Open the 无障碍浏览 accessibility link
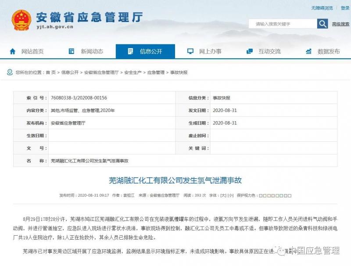This screenshot has width=351, height=266. [x=322, y=8]
